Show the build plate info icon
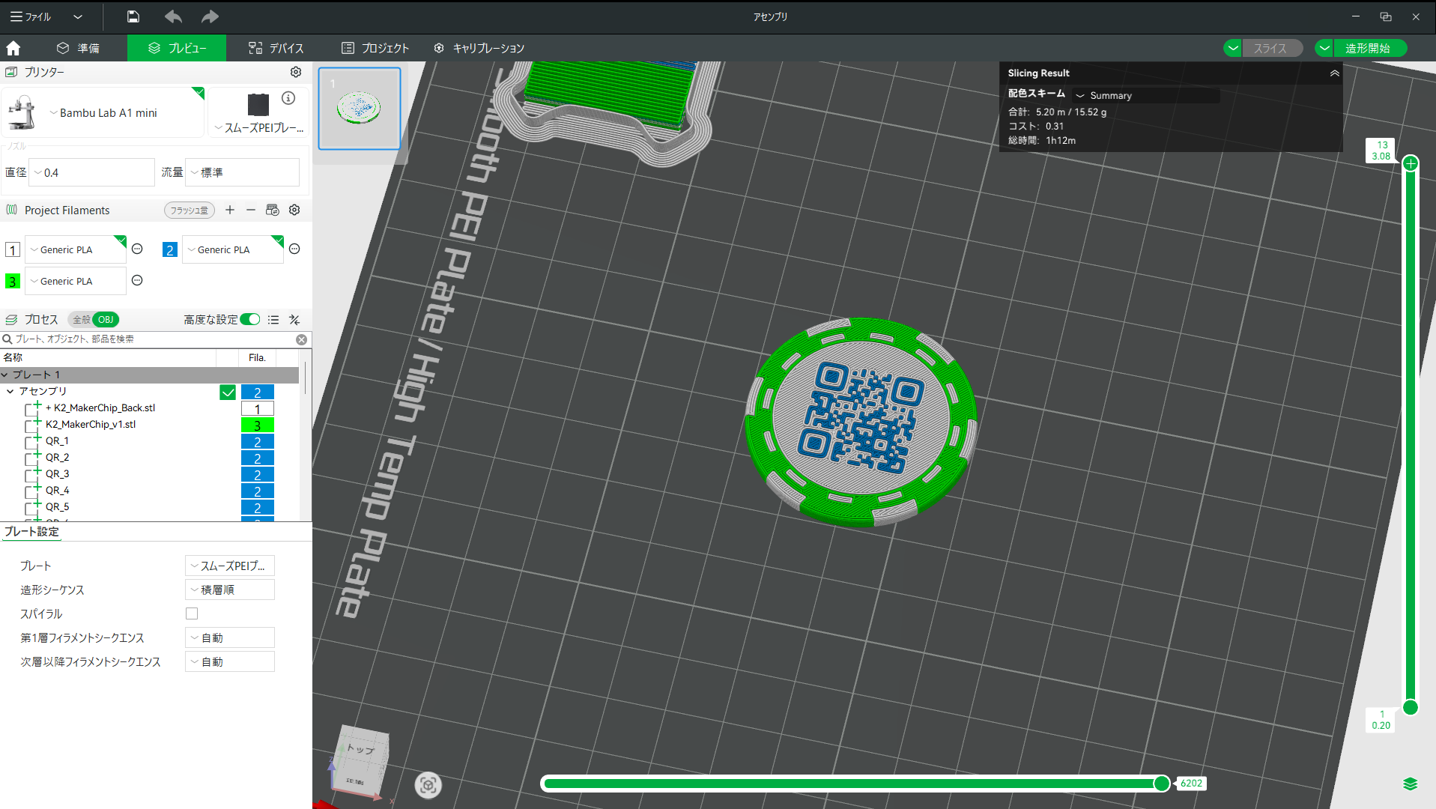Image resolution: width=1436 pixels, height=809 pixels. [288, 98]
